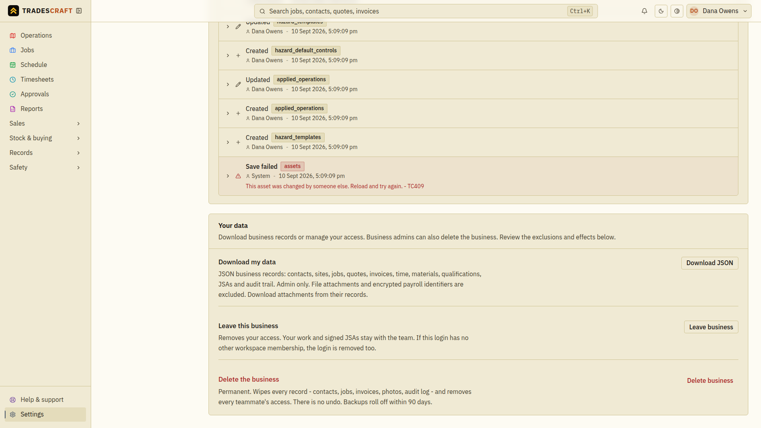Click the Jobs briefcase icon

[13, 50]
